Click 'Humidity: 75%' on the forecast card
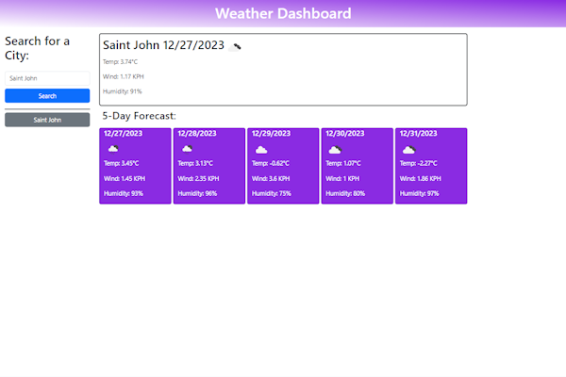The height and width of the screenshot is (377, 566). (x=272, y=194)
